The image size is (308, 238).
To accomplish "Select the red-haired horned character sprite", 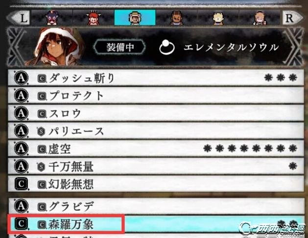I will click(94, 18).
